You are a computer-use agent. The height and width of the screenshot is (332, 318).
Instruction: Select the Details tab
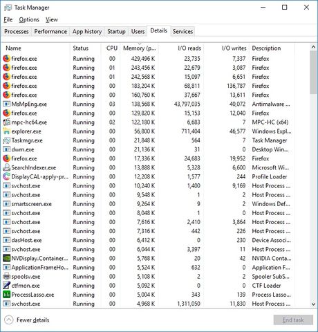(158, 30)
